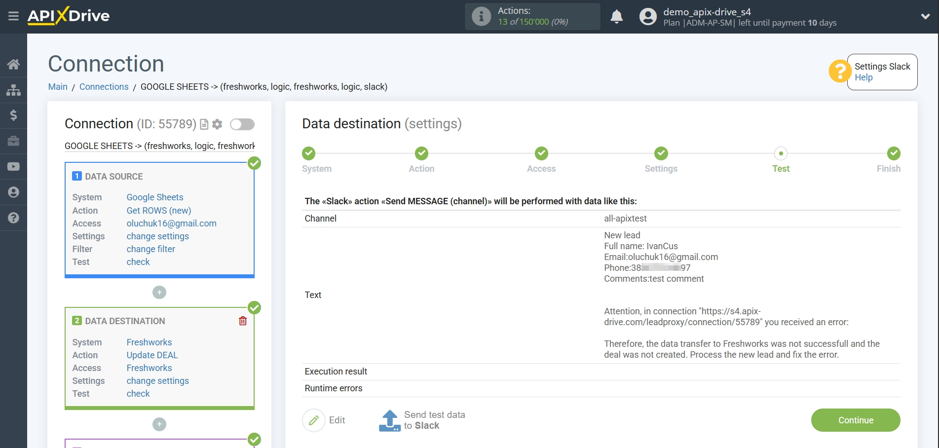Click the Continue button
The height and width of the screenshot is (448, 939).
point(856,420)
